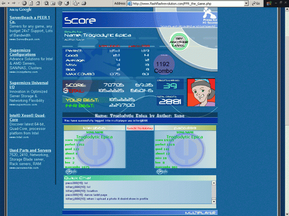Open the address bar dropdown arrow
Image resolution: width=289 pixels, height=216 pixels.
click(246, 3)
